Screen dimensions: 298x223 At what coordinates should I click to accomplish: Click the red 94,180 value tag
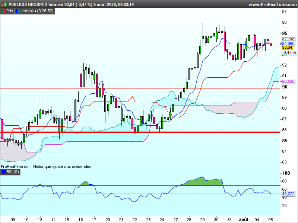click(288, 39)
